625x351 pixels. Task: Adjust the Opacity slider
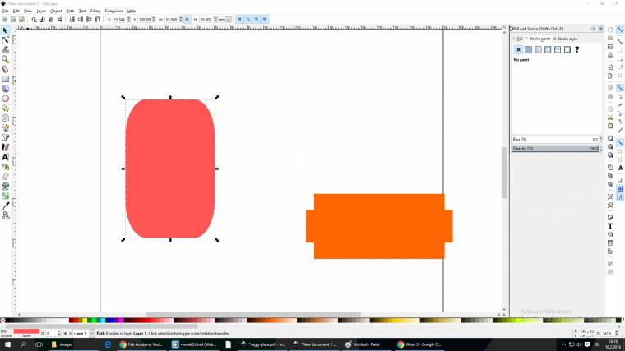point(555,149)
